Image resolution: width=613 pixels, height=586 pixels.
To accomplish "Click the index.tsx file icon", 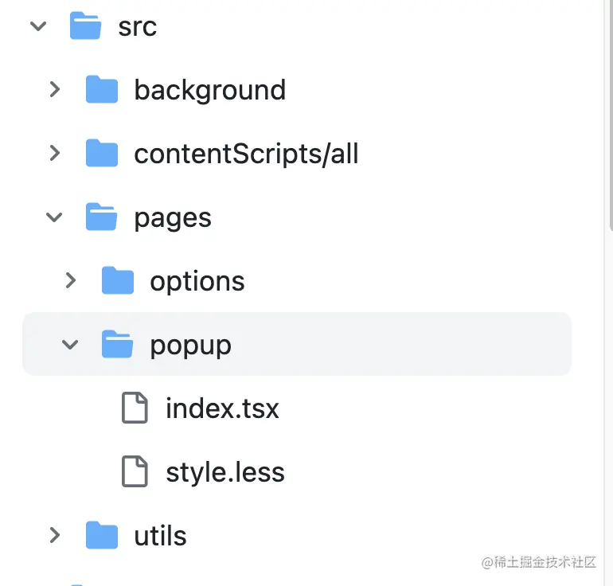I will 135,408.
